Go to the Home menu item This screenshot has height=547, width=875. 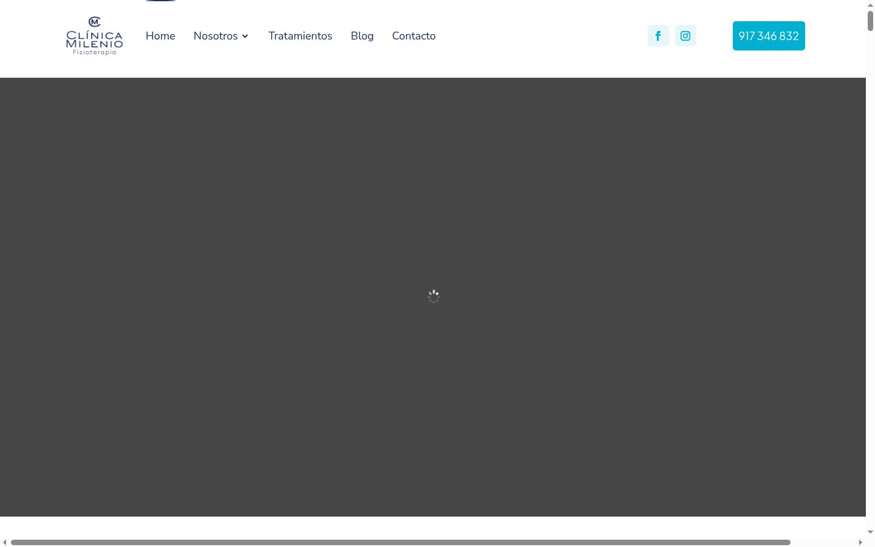click(x=160, y=36)
